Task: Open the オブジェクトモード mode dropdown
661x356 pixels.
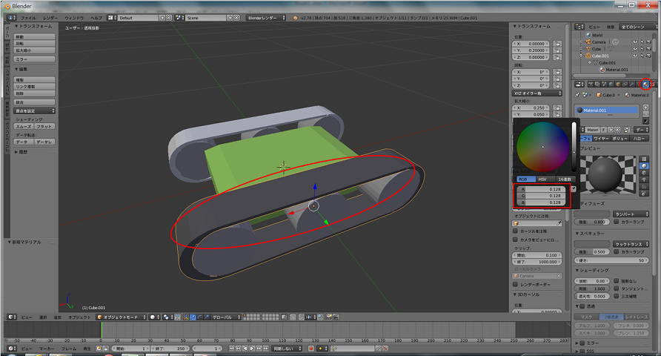Action: pos(120,317)
